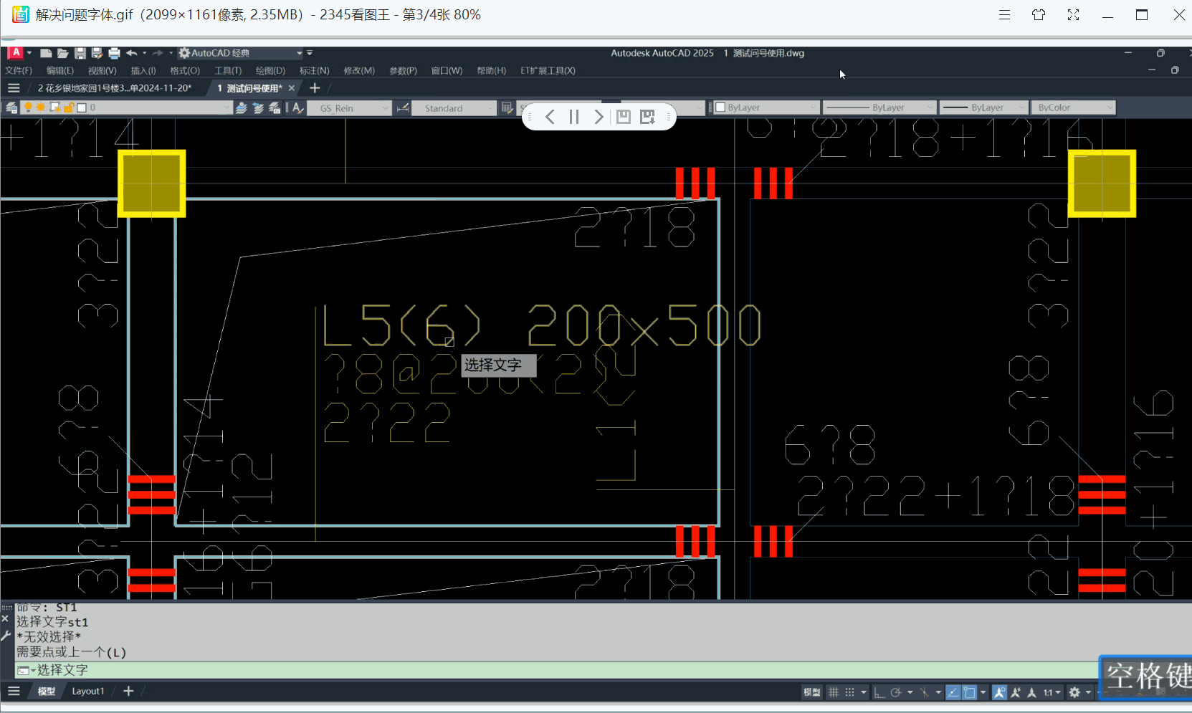
Task: Open the 格式(O) menu
Action: tap(185, 70)
